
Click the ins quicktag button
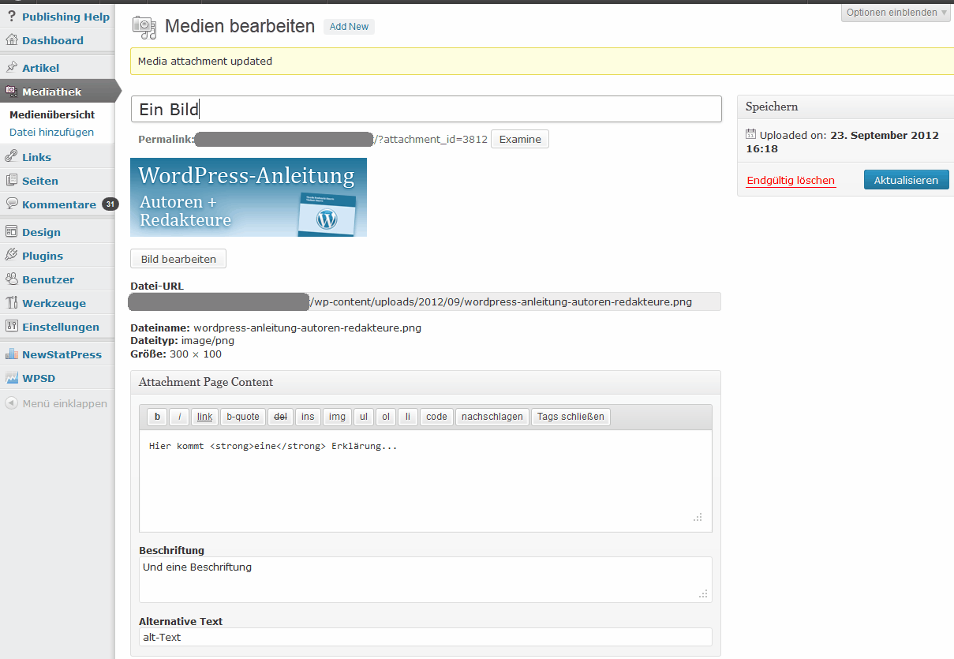click(308, 417)
